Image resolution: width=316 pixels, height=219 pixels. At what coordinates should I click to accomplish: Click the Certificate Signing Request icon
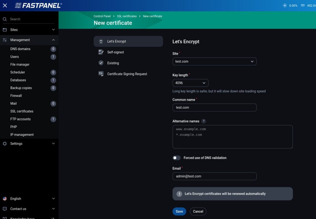[101, 74]
